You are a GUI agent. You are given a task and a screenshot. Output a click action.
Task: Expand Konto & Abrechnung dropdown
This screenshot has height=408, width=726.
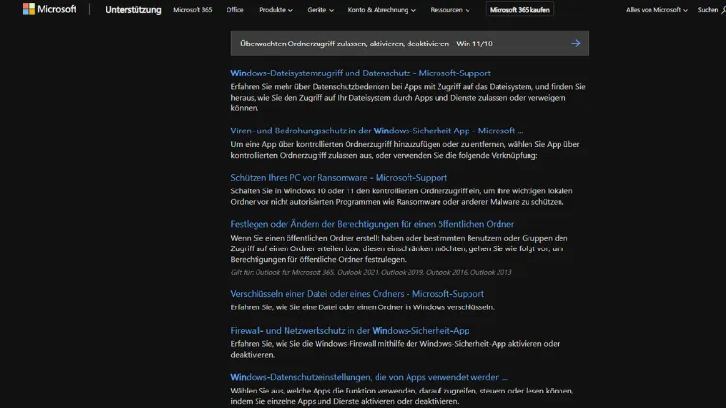pyautogui.click(x=382, y=10)
